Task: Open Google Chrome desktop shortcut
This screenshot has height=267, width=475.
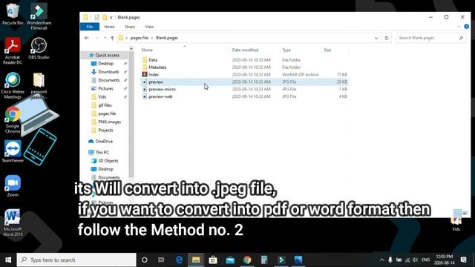Action: [13, 120]
